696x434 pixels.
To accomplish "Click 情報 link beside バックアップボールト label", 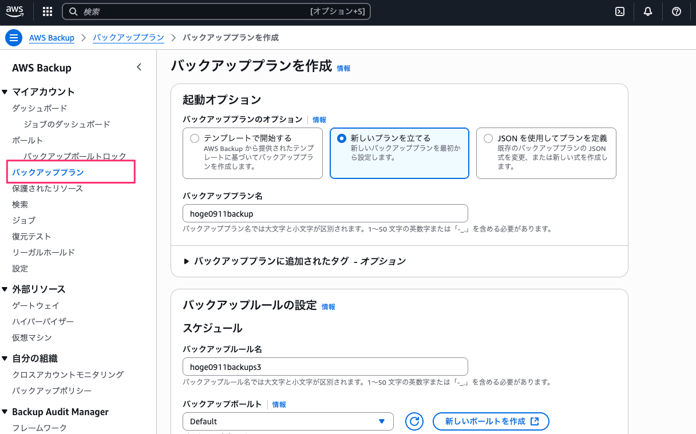I will pos(279,404).
